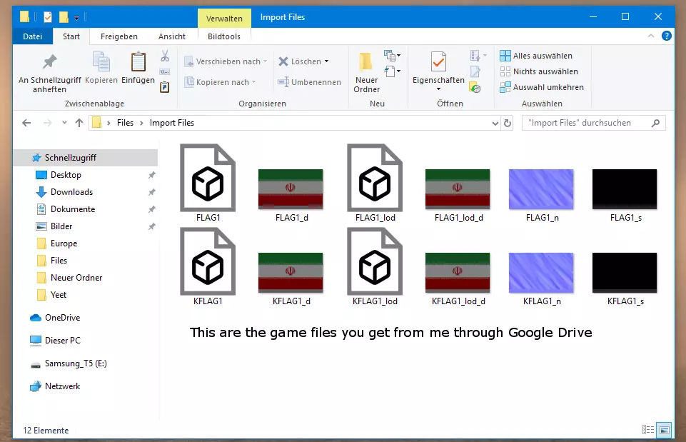Select the KFLAG1_s black texture
The width and height of the screenshot is (686, 442).
point(625,278)
